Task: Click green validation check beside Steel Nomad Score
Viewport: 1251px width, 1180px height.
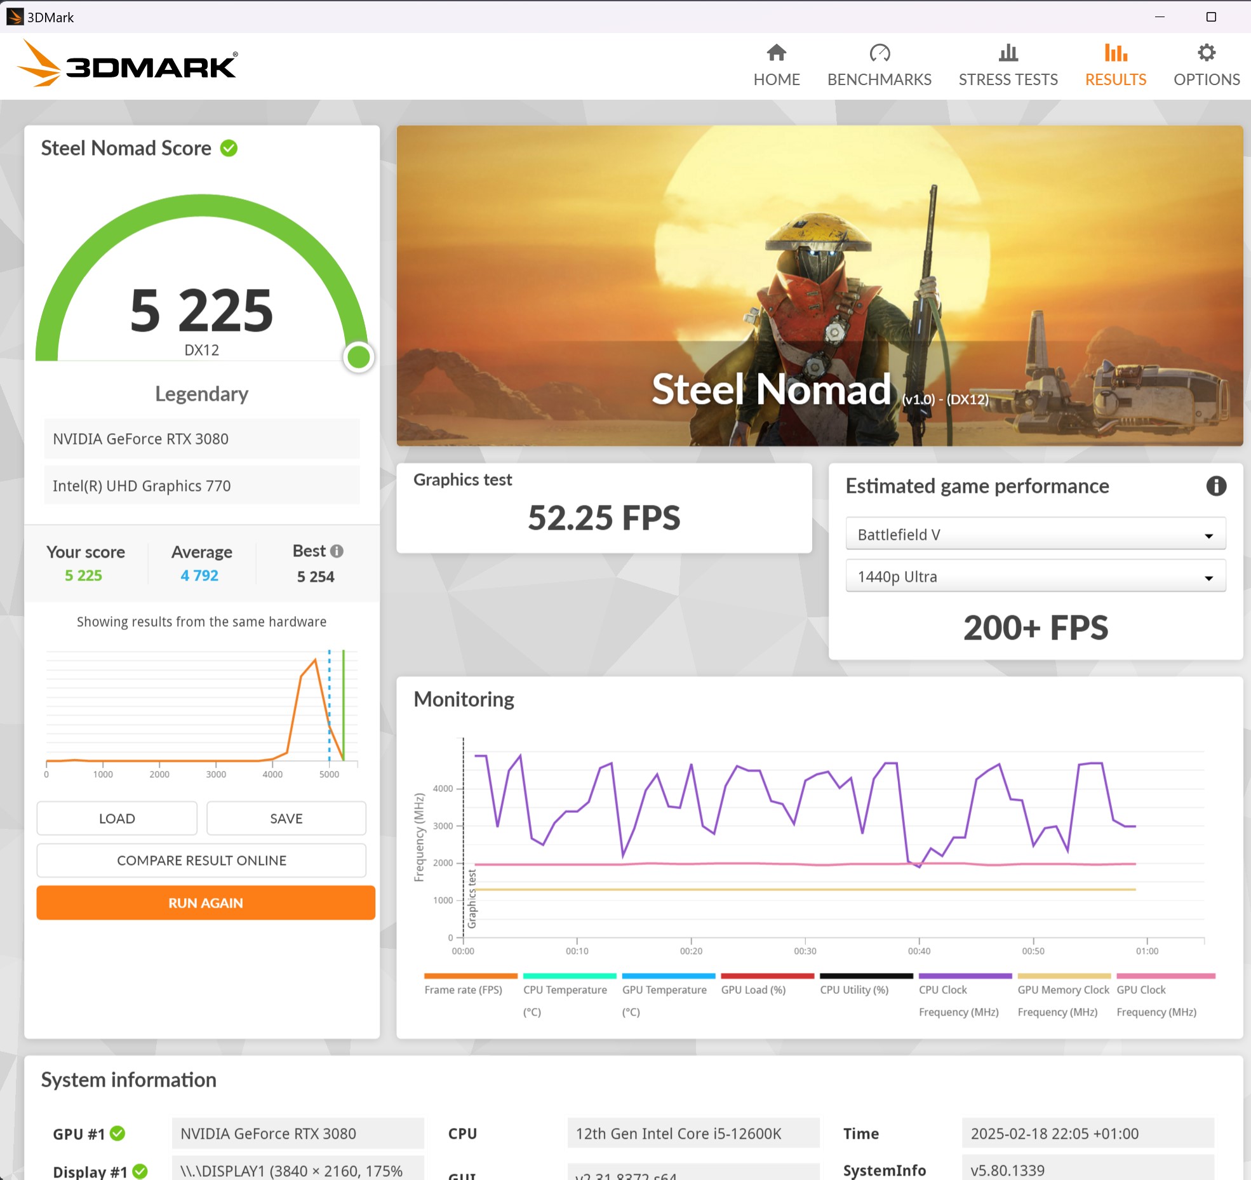Action: [x=229, y=148]
